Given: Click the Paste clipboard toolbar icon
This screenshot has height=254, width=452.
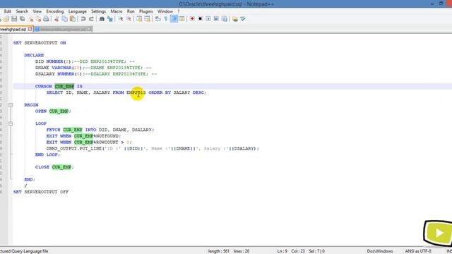Looking at the screenshot, I should coord(73,19).
